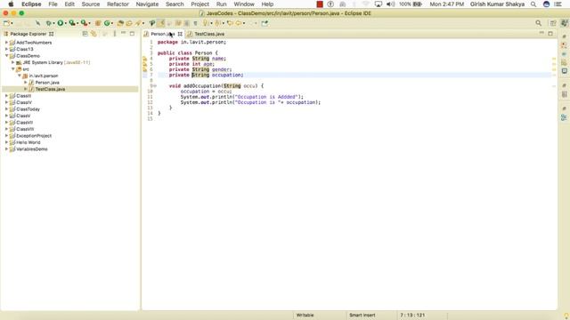Click the Open Perspective icon
The height and width of the screenshot is (320, 570).
point(553,23)
